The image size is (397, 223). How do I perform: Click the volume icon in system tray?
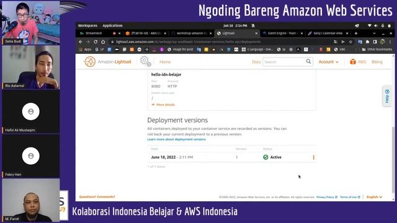(376, 25)
